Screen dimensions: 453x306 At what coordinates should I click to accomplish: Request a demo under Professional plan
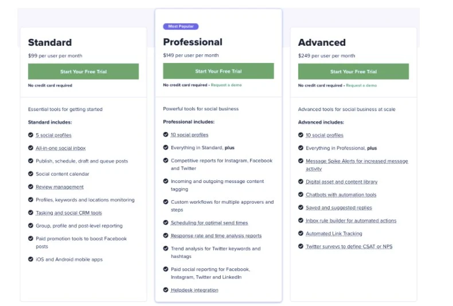tap(226, 85)
